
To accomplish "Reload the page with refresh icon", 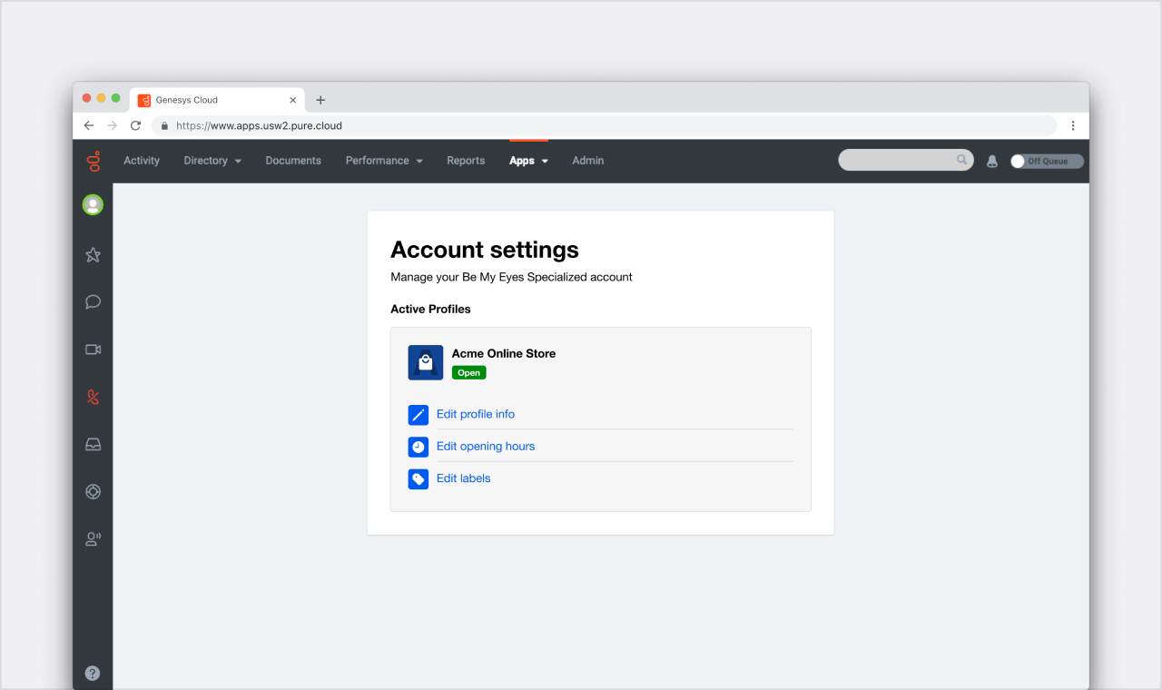I will point(136,125).
